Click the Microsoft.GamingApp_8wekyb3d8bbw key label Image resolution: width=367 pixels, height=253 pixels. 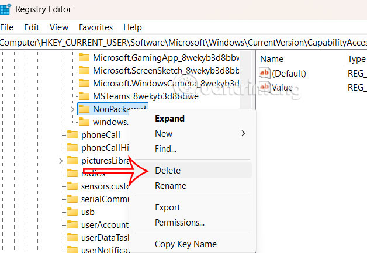[166, 58]
